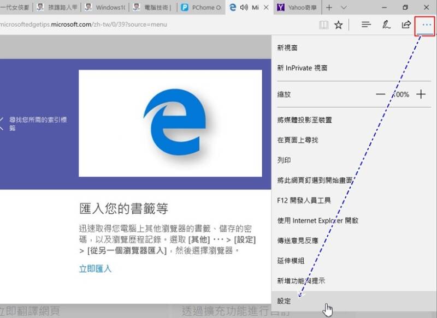Screen dimensions: 437x318
Task: Choose 將媒體投影至裝置 from menu
Action: 353,120
